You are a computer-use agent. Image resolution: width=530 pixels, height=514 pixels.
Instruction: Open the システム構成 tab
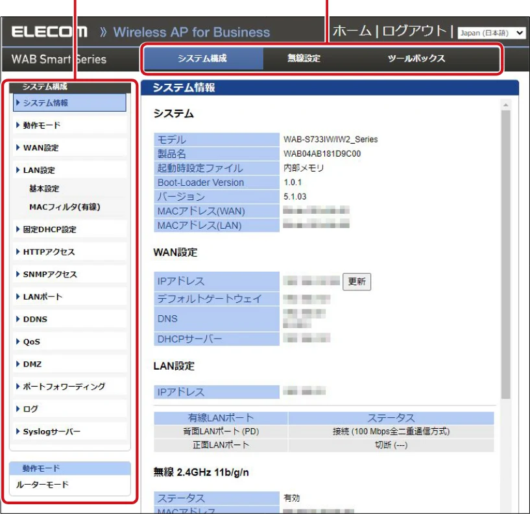[203, 58]
